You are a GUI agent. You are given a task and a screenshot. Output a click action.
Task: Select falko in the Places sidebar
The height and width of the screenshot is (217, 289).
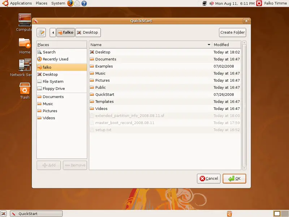[x=62, y=67]
